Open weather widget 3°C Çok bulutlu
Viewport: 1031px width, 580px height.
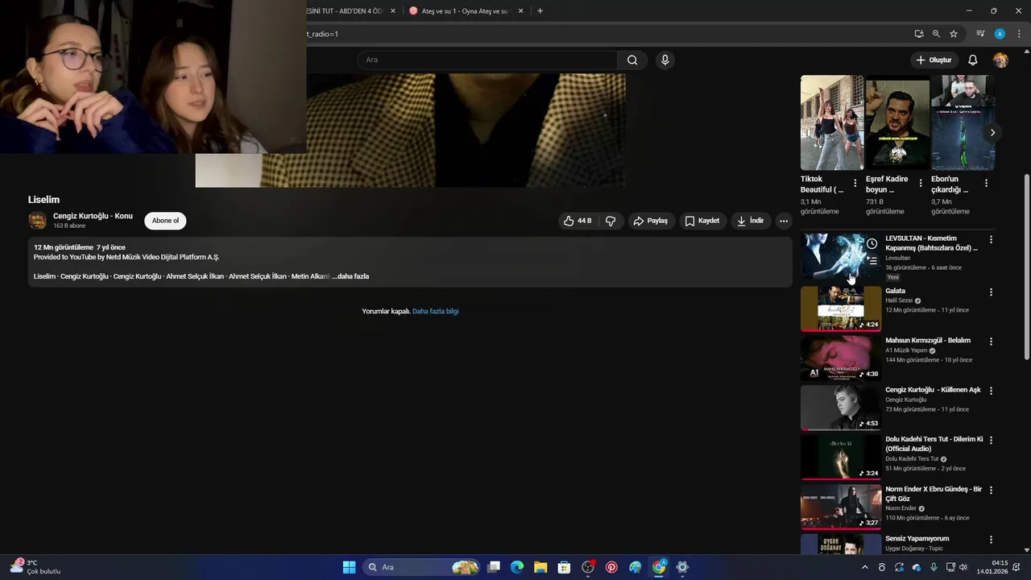(36, 567)
